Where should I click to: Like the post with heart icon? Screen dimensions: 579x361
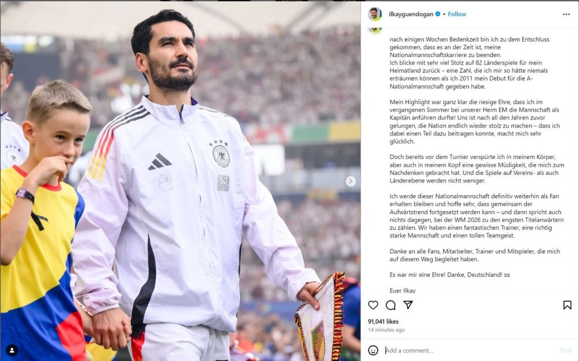coord(373,305)
